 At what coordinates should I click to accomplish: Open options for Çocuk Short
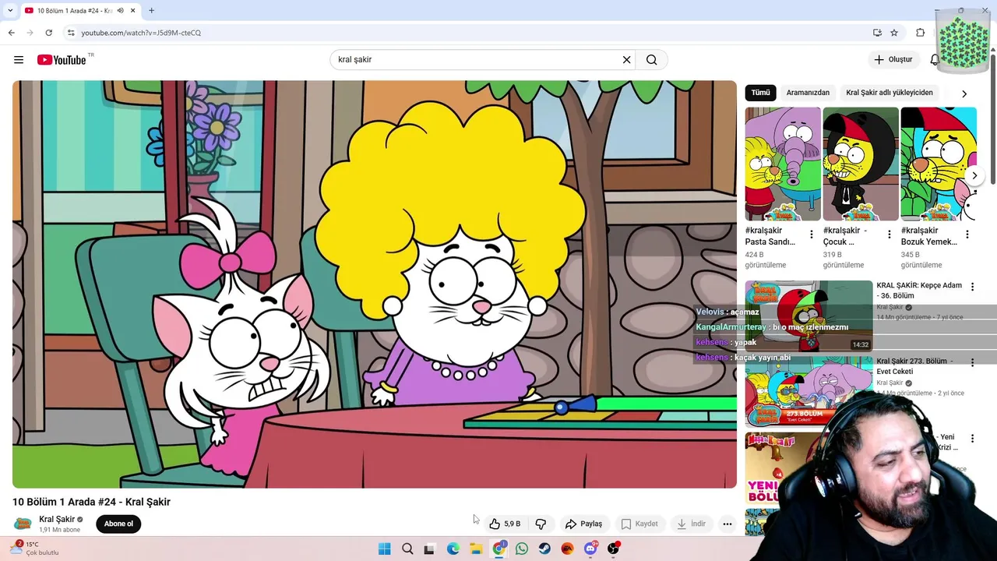click(x=890, y=235)
